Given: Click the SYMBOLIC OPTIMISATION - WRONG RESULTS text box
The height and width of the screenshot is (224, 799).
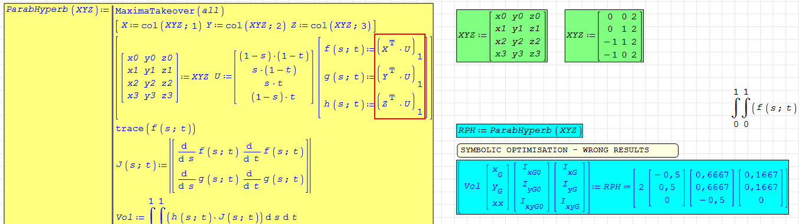Looking at the screenshot, I should pyautogui.click(x=568, y=151).
